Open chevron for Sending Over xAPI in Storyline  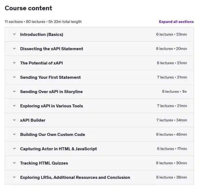(x=14, y=91)
